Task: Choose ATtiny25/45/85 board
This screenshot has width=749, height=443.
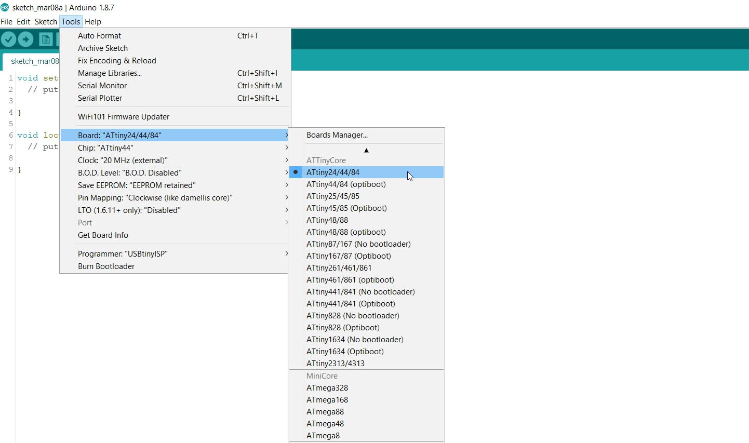Action: tap(366, 196)
